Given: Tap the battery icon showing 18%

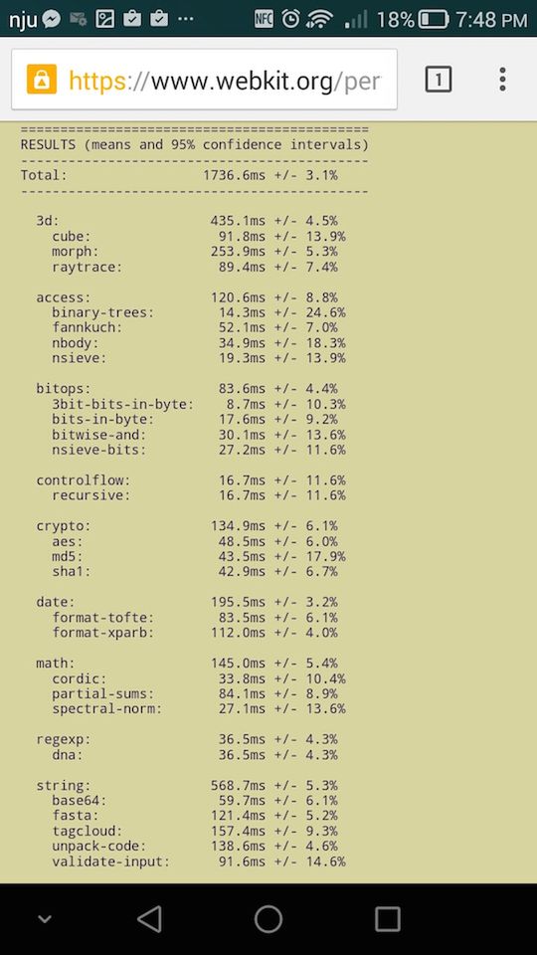Looking at the screenshot, I should tap(434, 20).
